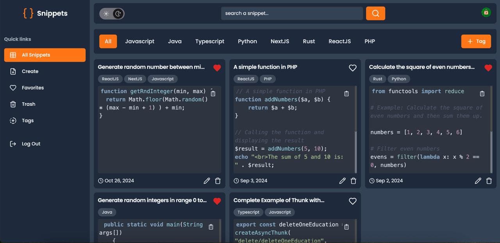This screenshot has height=243, width=500.
Task: Select the Trash item in the sidebar
Action: (x=28, y=104)
